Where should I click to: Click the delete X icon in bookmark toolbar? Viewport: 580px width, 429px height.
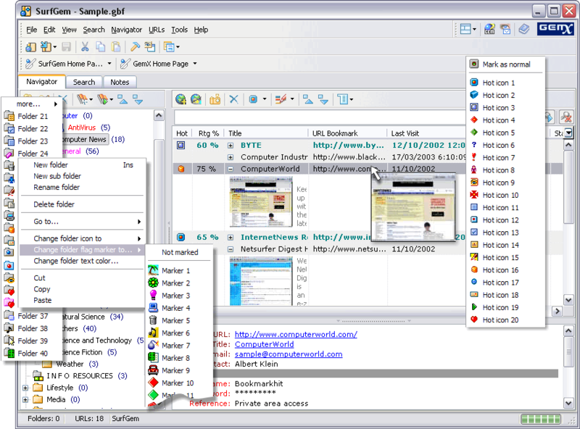(x=233, y=99)
